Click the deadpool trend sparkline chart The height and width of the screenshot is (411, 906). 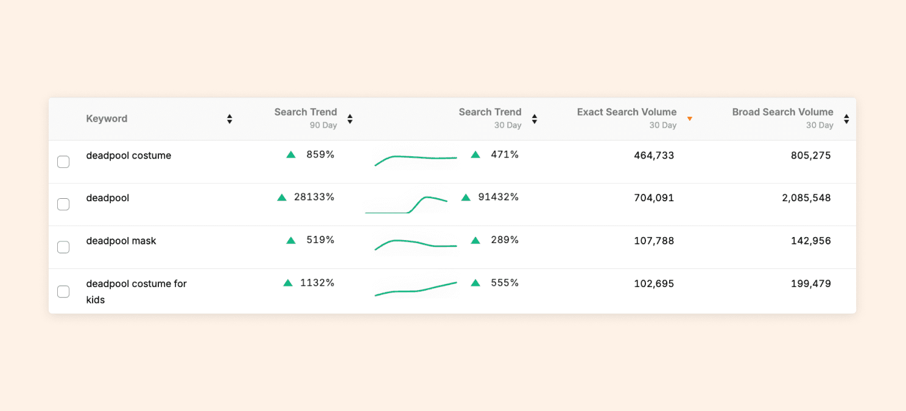[407, 205]
